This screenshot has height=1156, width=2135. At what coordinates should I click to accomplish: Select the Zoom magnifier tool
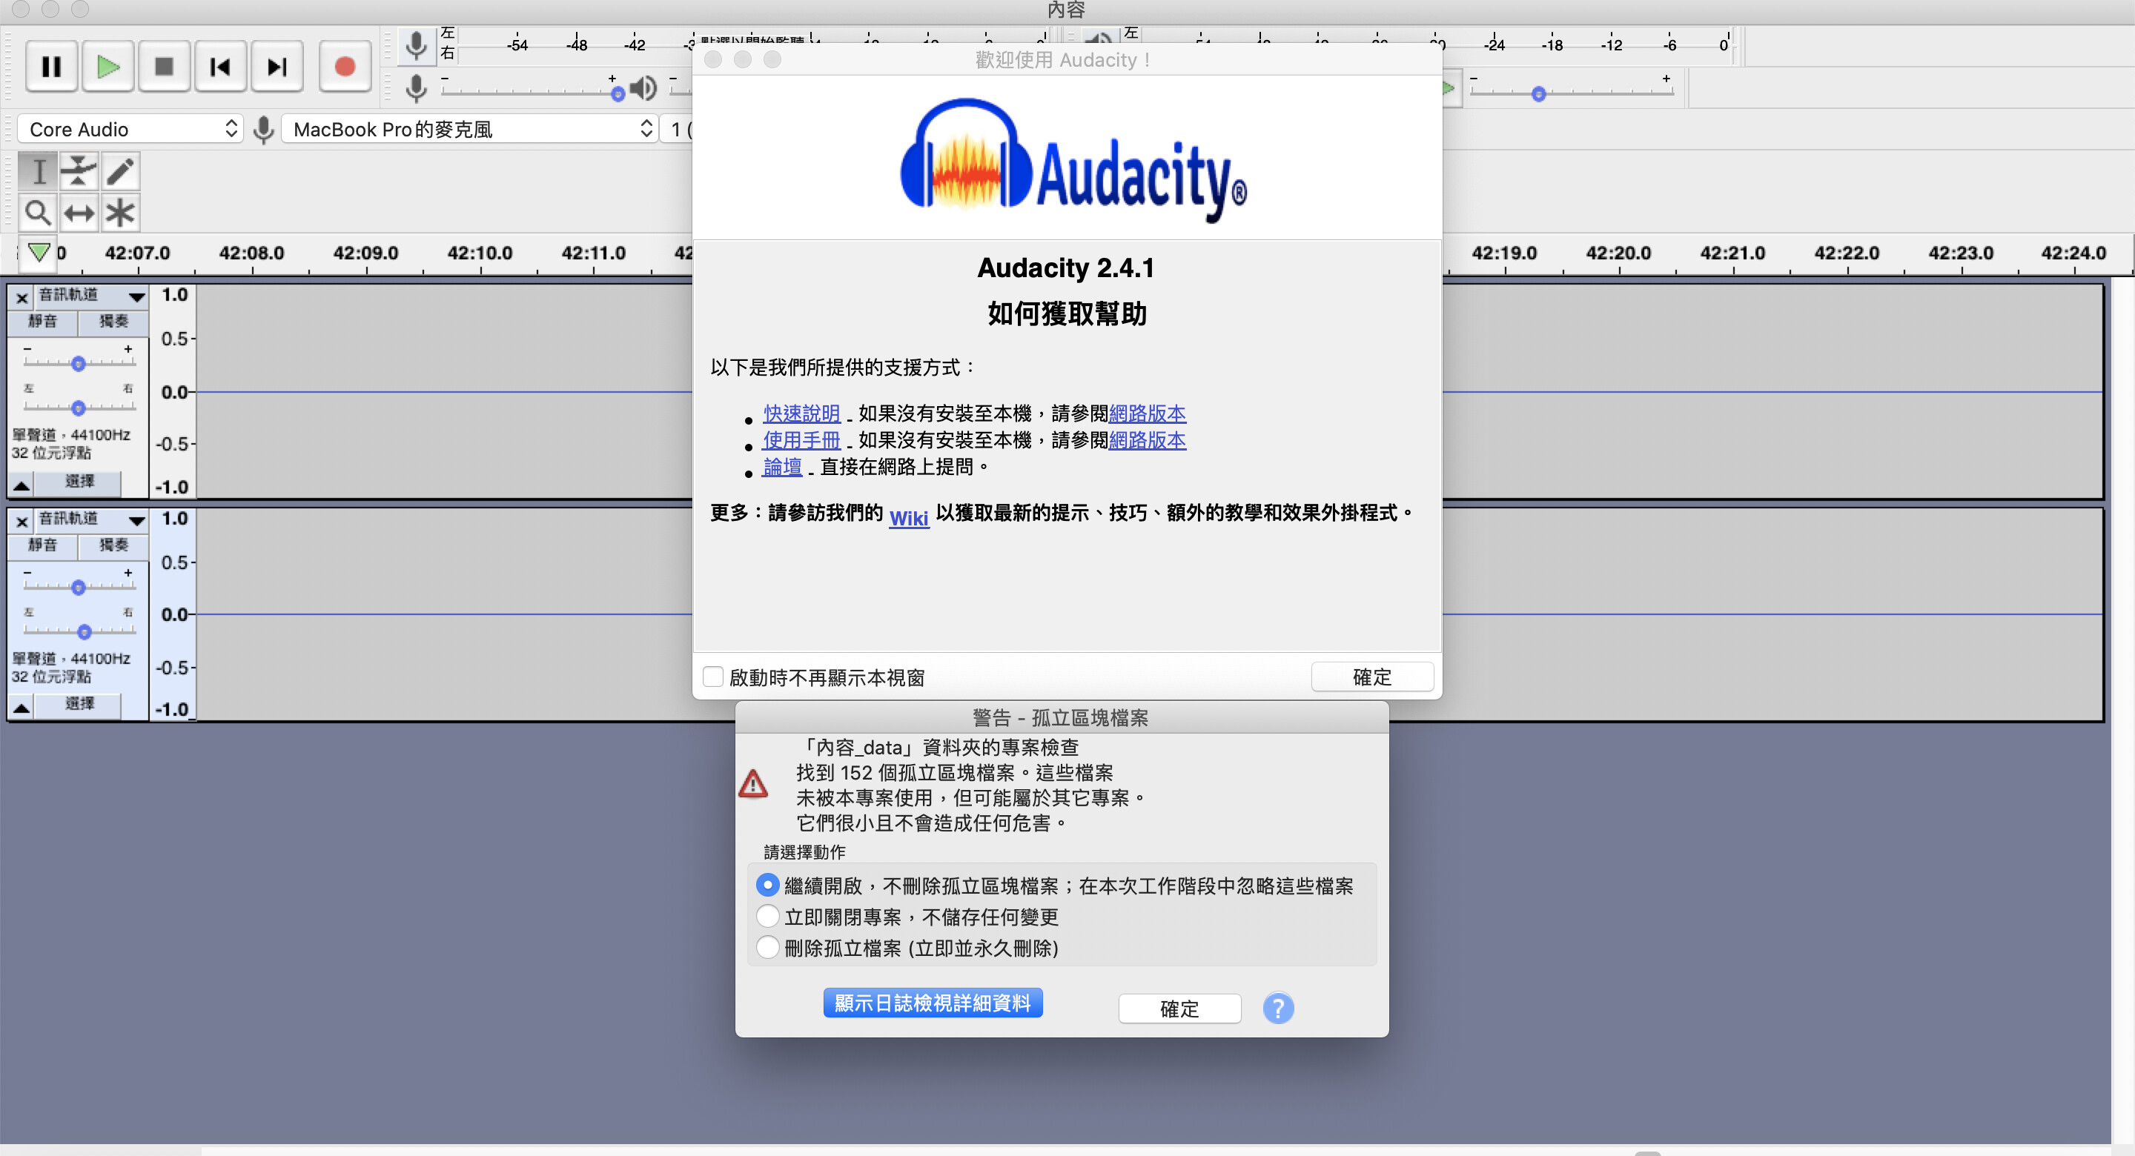point(38,213)
